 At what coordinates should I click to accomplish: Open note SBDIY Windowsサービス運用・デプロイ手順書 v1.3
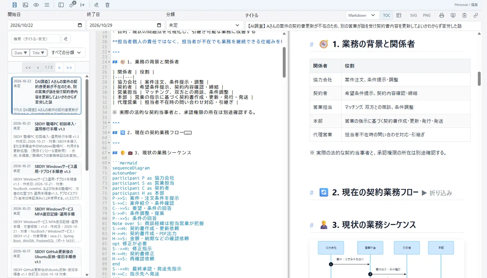click(46, 181)
